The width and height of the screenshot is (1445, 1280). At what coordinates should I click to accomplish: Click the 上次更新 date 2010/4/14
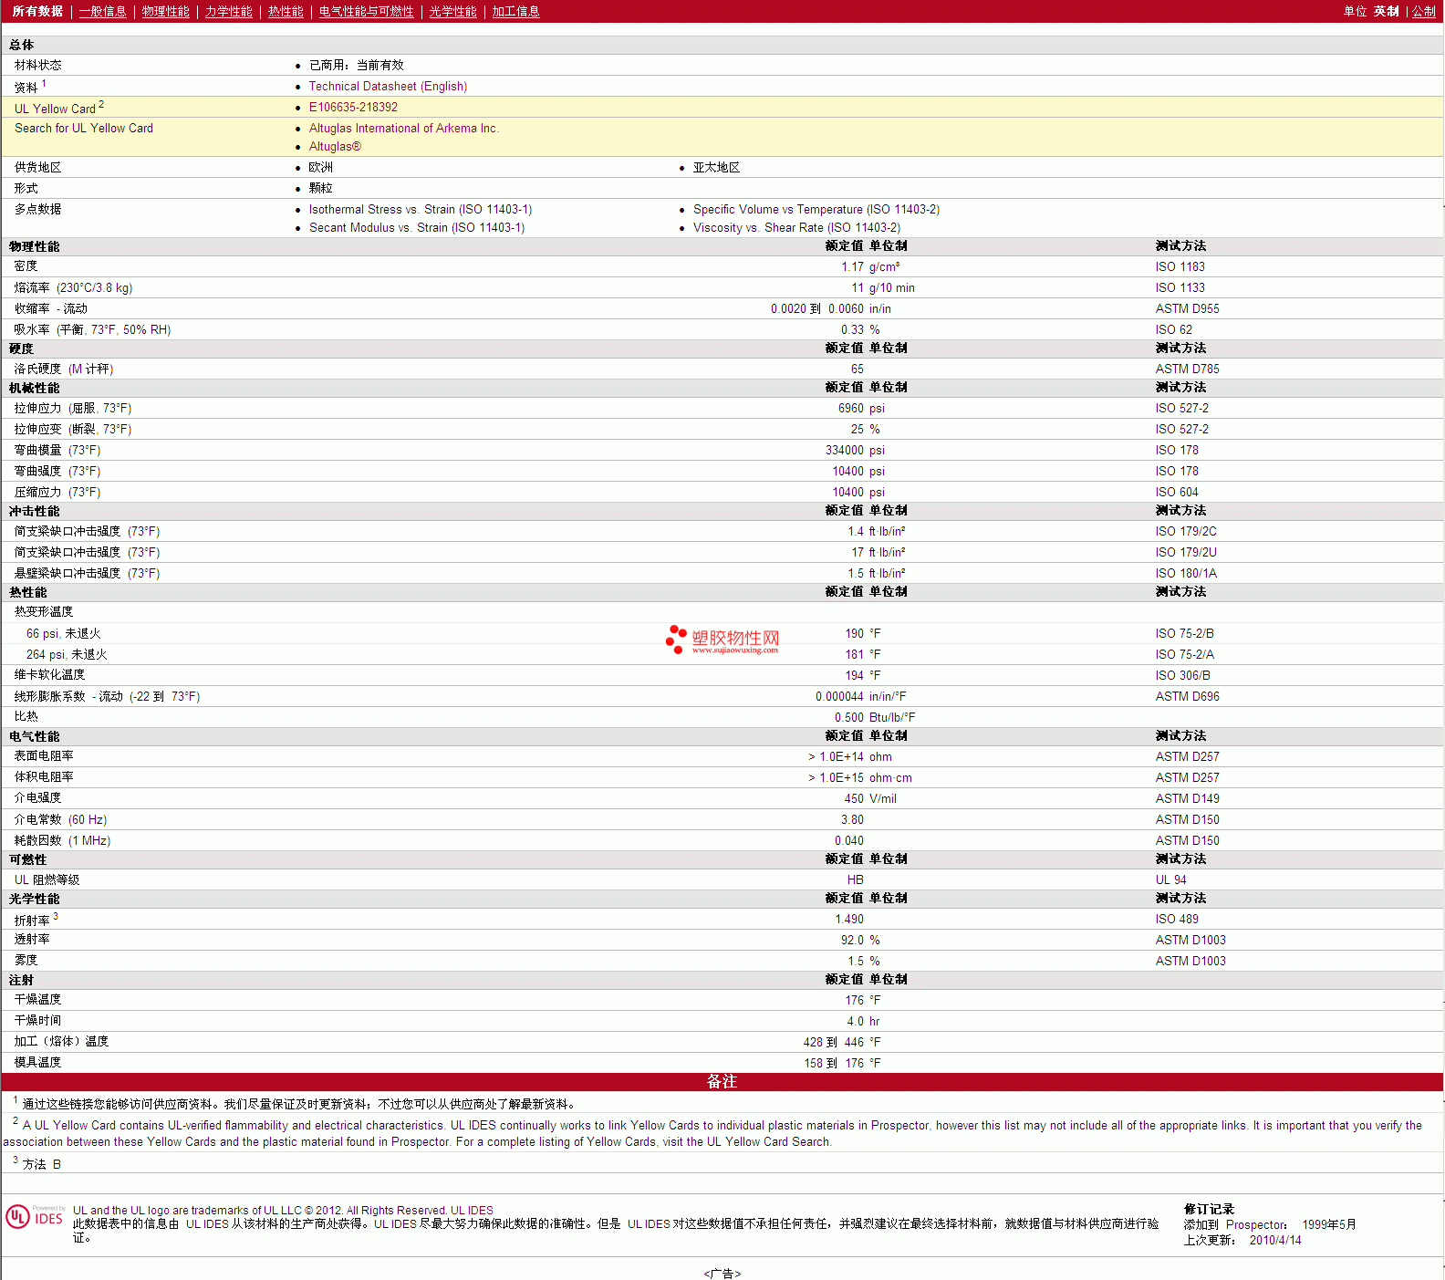click(1275, 1240)
